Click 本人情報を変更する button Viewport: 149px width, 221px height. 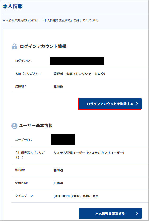[110, 213]
